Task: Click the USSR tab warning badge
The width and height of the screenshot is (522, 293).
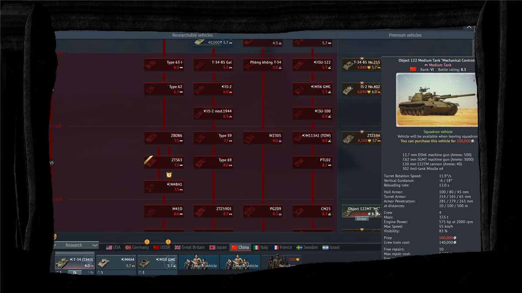Action: coord(168,242)
